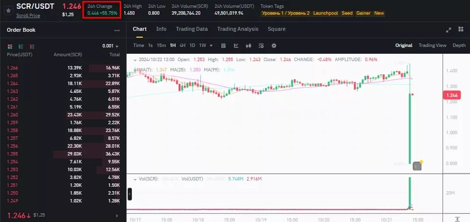Select the 1.249 ask price row
Viewport: 470px width, 222px height.
[x=63, y=200]
